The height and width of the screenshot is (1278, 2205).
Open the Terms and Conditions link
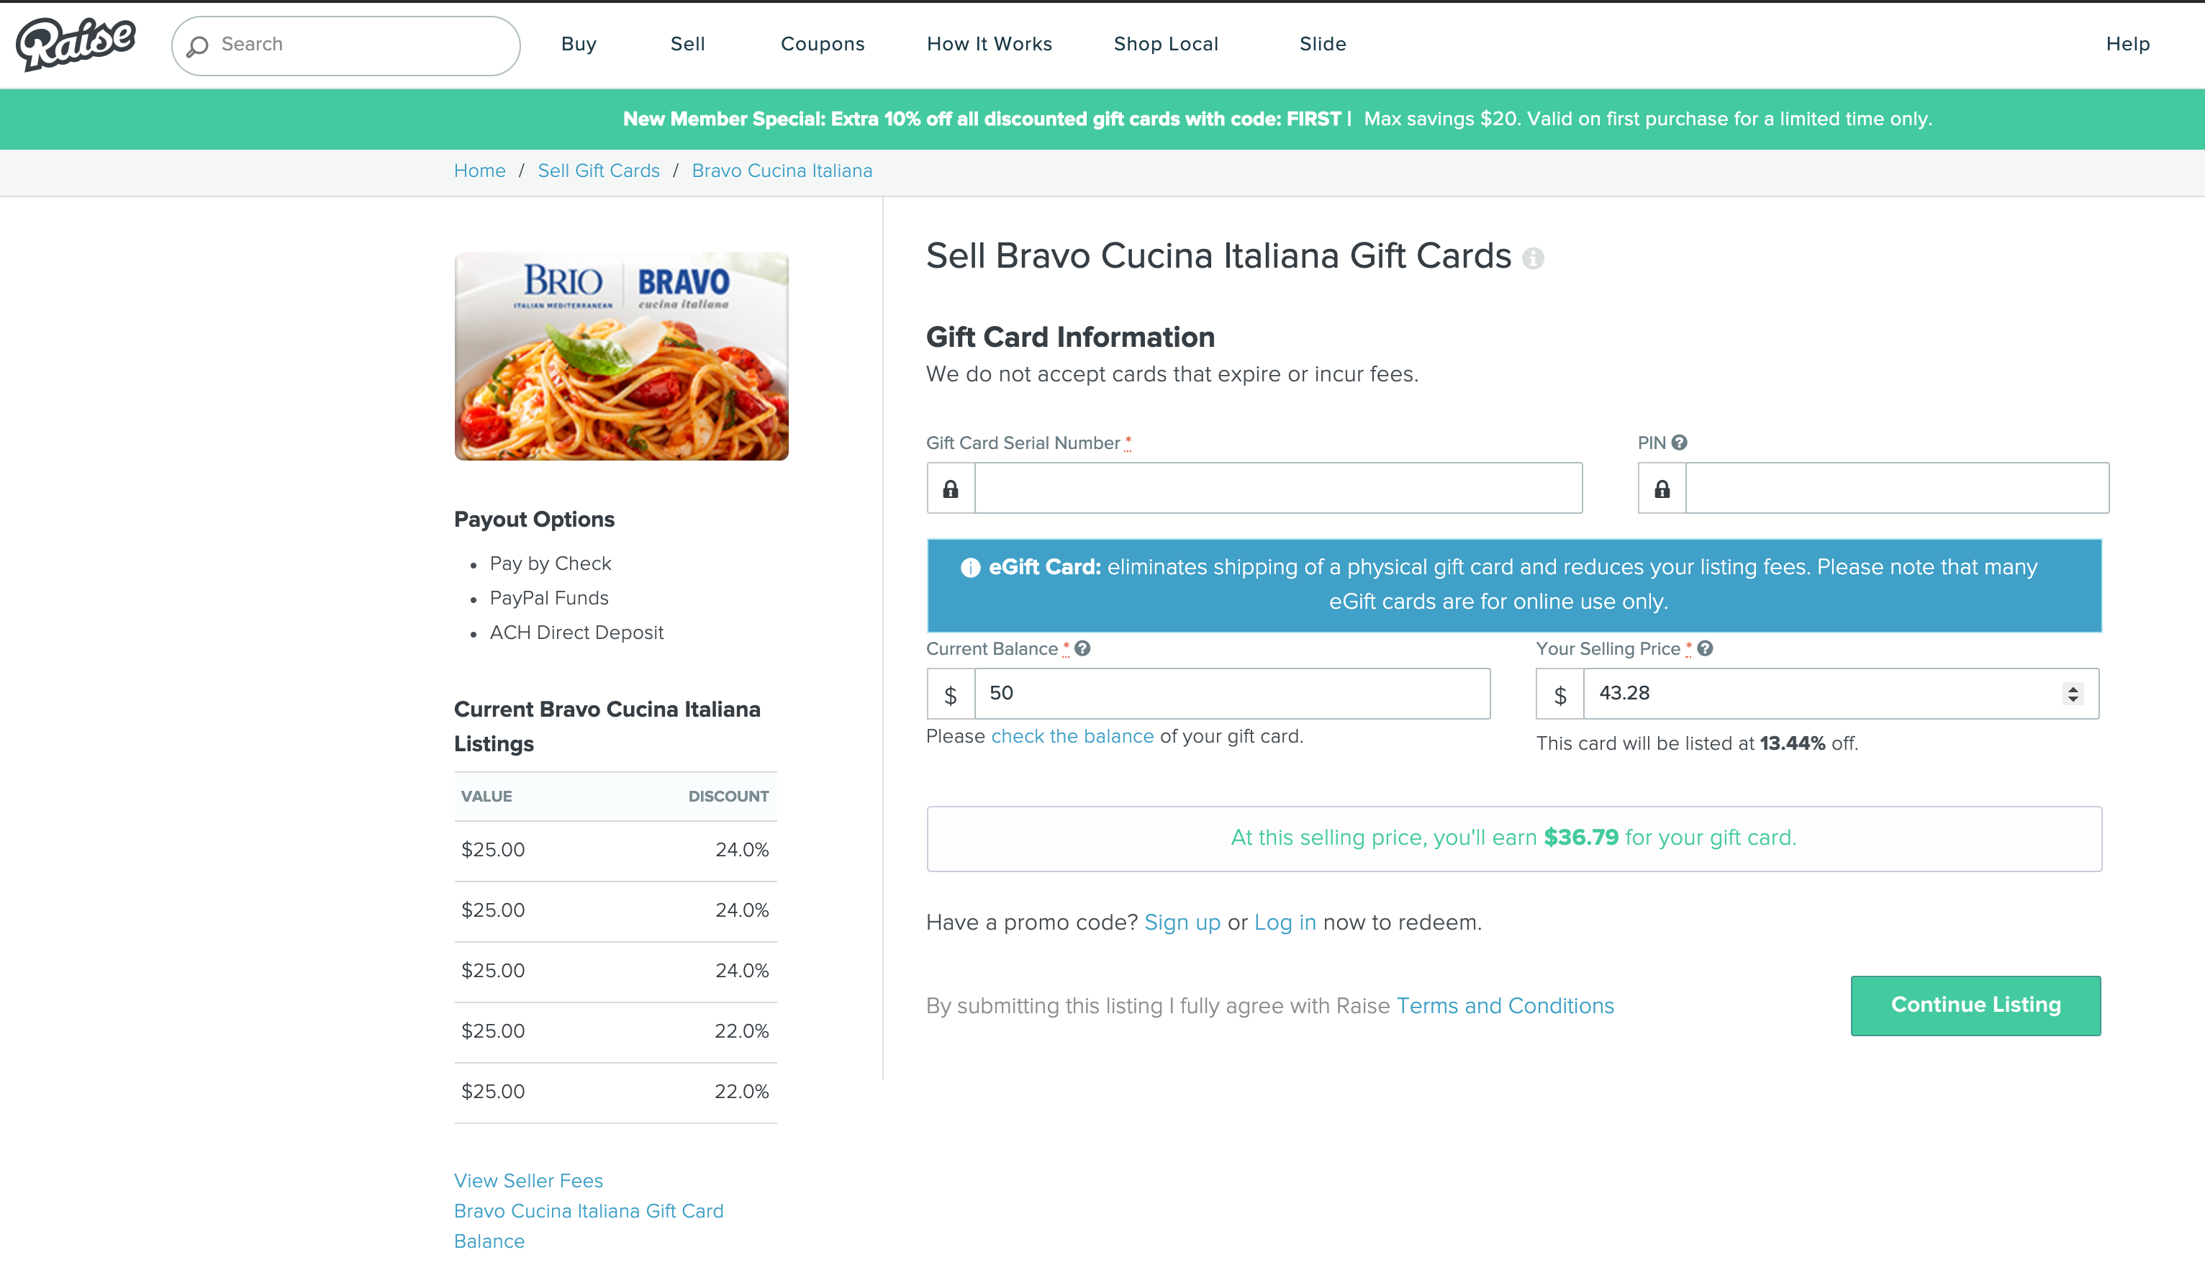point(1505,1006)
